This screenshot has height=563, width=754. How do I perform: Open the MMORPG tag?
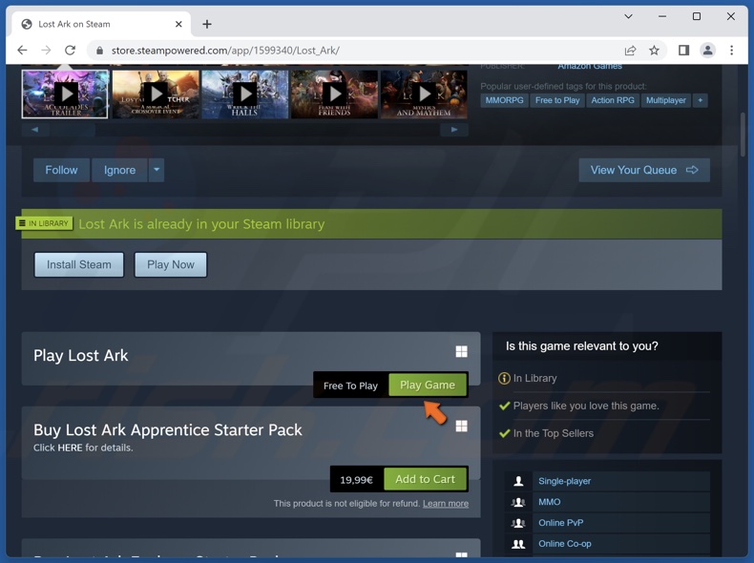(504, 100)
